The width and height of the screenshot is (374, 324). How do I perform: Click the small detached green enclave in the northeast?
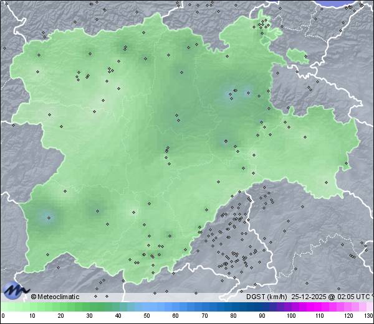(297, 57)
